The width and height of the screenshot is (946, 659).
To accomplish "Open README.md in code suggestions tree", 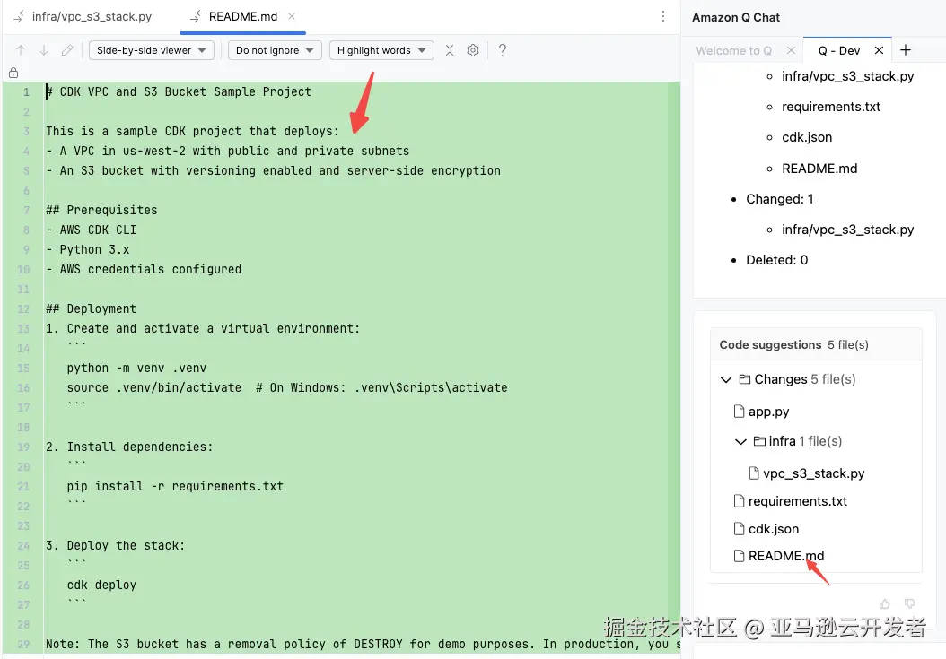I will click(x=786, y=556).
